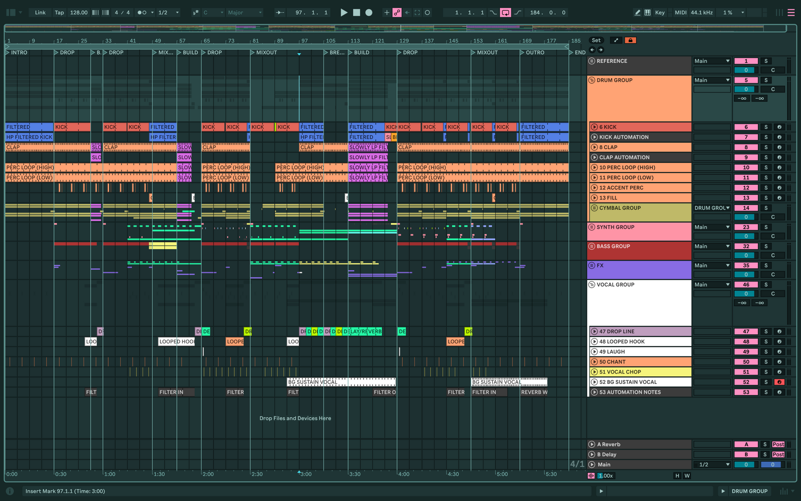Viewport: 801px width, 501px height.
Task: Fold the DRUM GROUP track
Action: 592,80
